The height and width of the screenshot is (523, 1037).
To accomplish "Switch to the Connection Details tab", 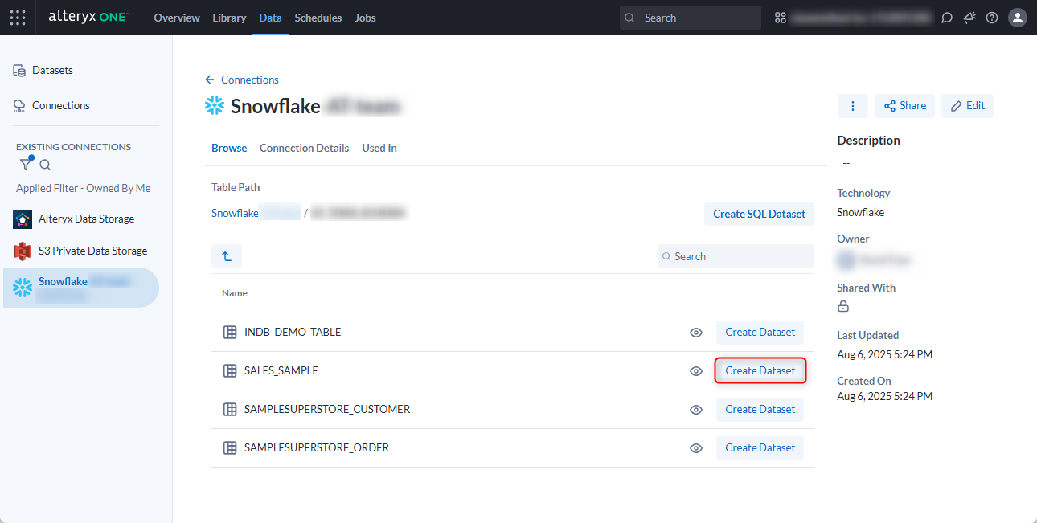I will [x=305, y=148].
